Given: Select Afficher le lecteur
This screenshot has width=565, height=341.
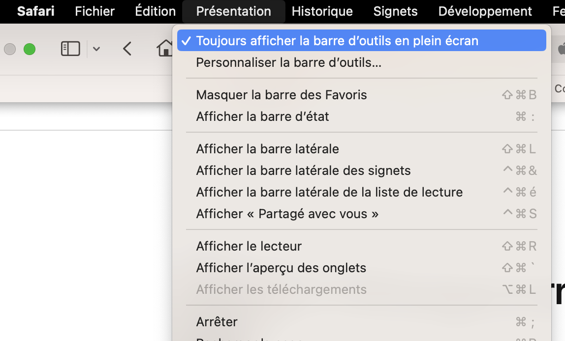Looking at the screenshot, I should pos(249,246).
